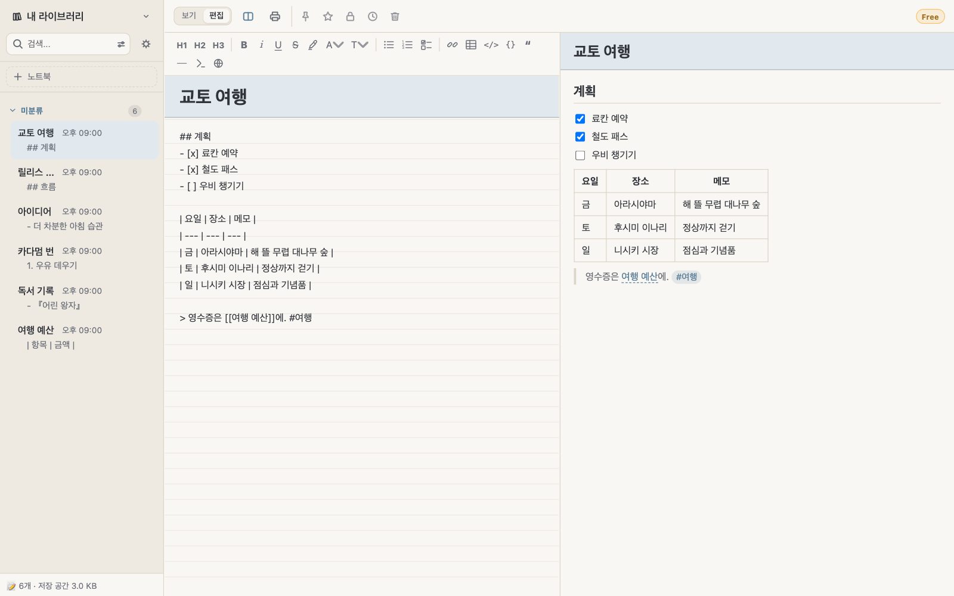The image size is (954, 596).
Task: Insert inline code
Action: [491, 45]
